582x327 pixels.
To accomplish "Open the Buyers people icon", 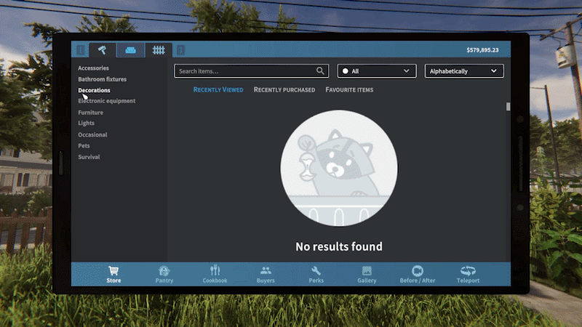I will (x=266, y=270).
